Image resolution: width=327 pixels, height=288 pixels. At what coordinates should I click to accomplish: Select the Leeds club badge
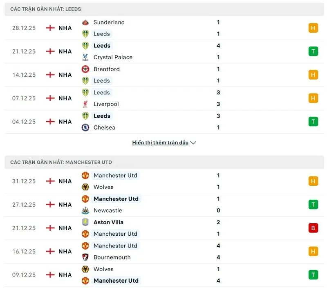86,34
